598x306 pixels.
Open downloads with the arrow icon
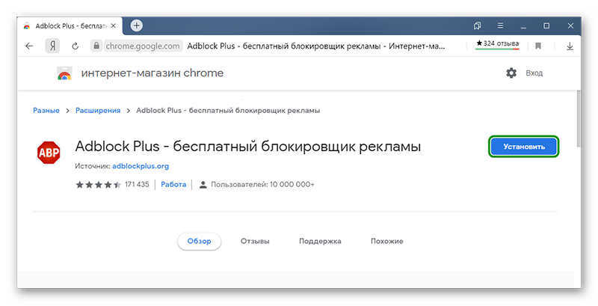(570, 46)
